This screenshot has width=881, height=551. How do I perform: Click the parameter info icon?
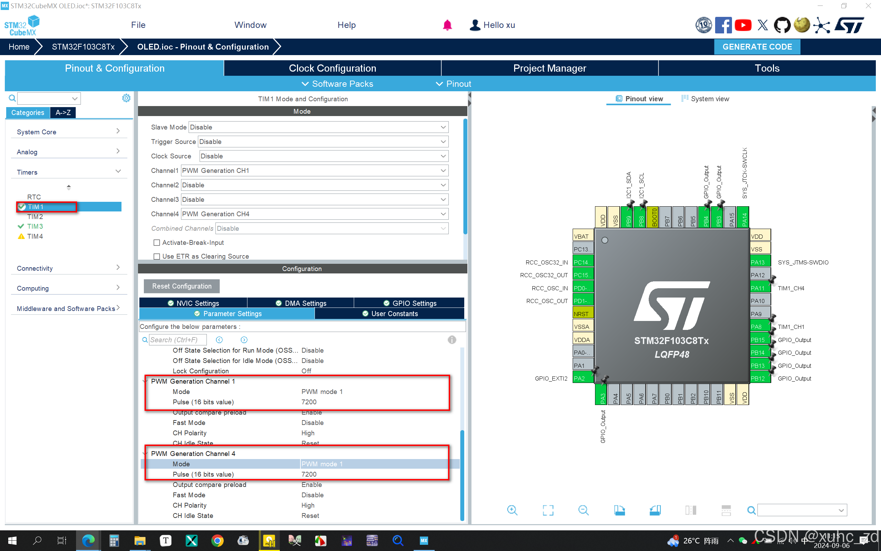(452, 340)
